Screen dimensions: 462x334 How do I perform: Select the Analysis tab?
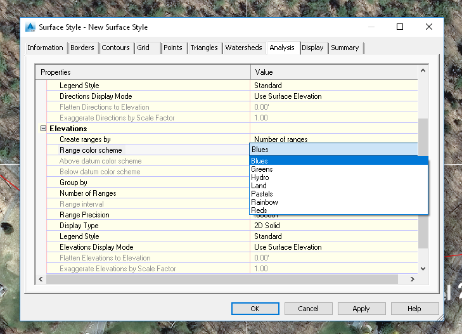tap(282, 48)
